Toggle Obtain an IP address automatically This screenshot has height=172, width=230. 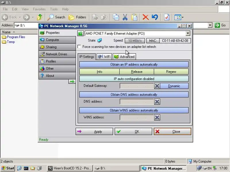[134, 64]
